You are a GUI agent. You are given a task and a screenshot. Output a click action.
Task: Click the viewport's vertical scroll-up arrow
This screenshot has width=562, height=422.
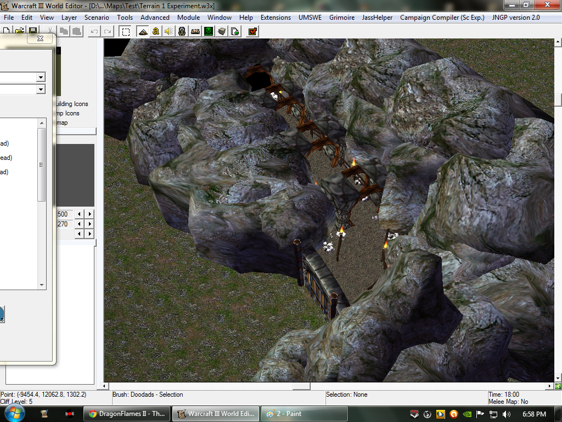pos(558,42)
